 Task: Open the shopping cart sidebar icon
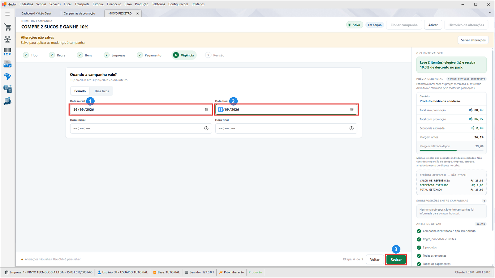point(7,27)
